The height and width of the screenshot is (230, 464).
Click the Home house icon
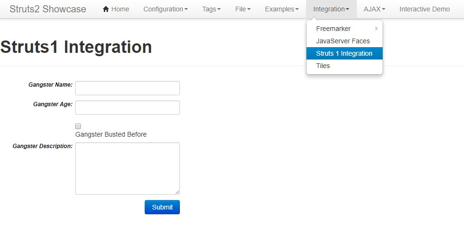pos(106,9)
